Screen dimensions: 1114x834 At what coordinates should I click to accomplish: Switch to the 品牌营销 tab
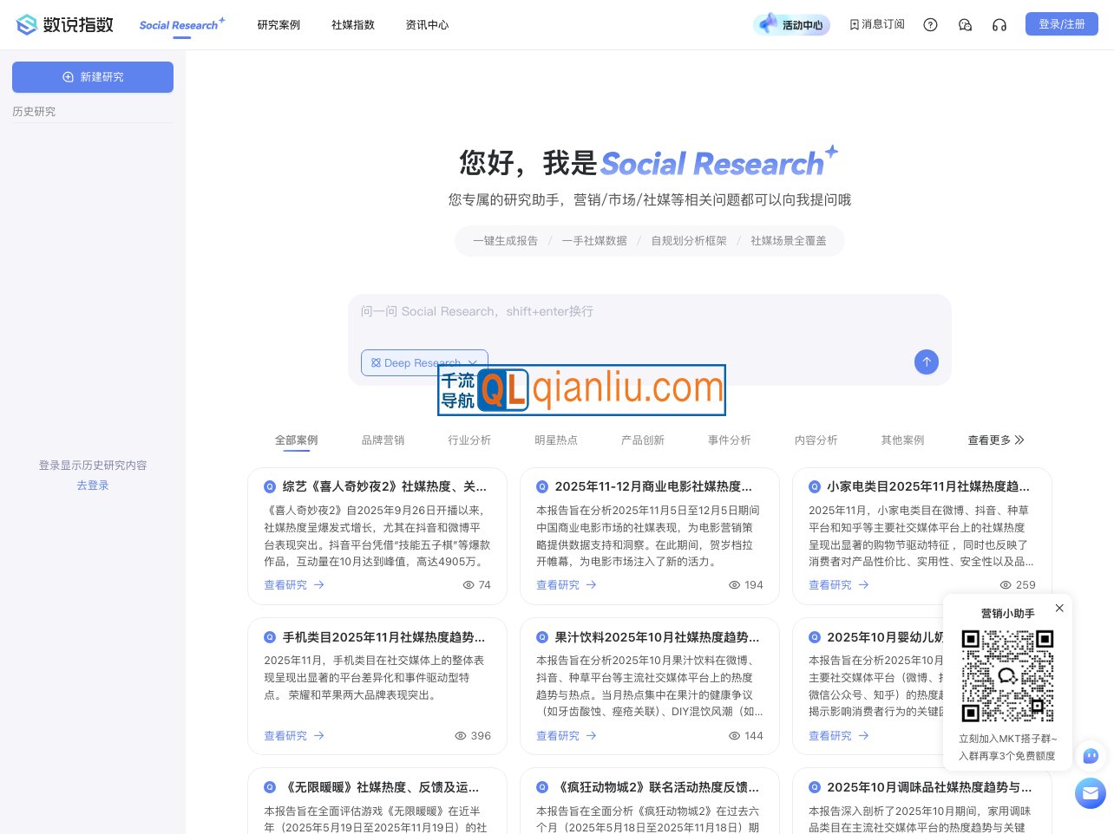pyautogui.click(x=383, y=440)
